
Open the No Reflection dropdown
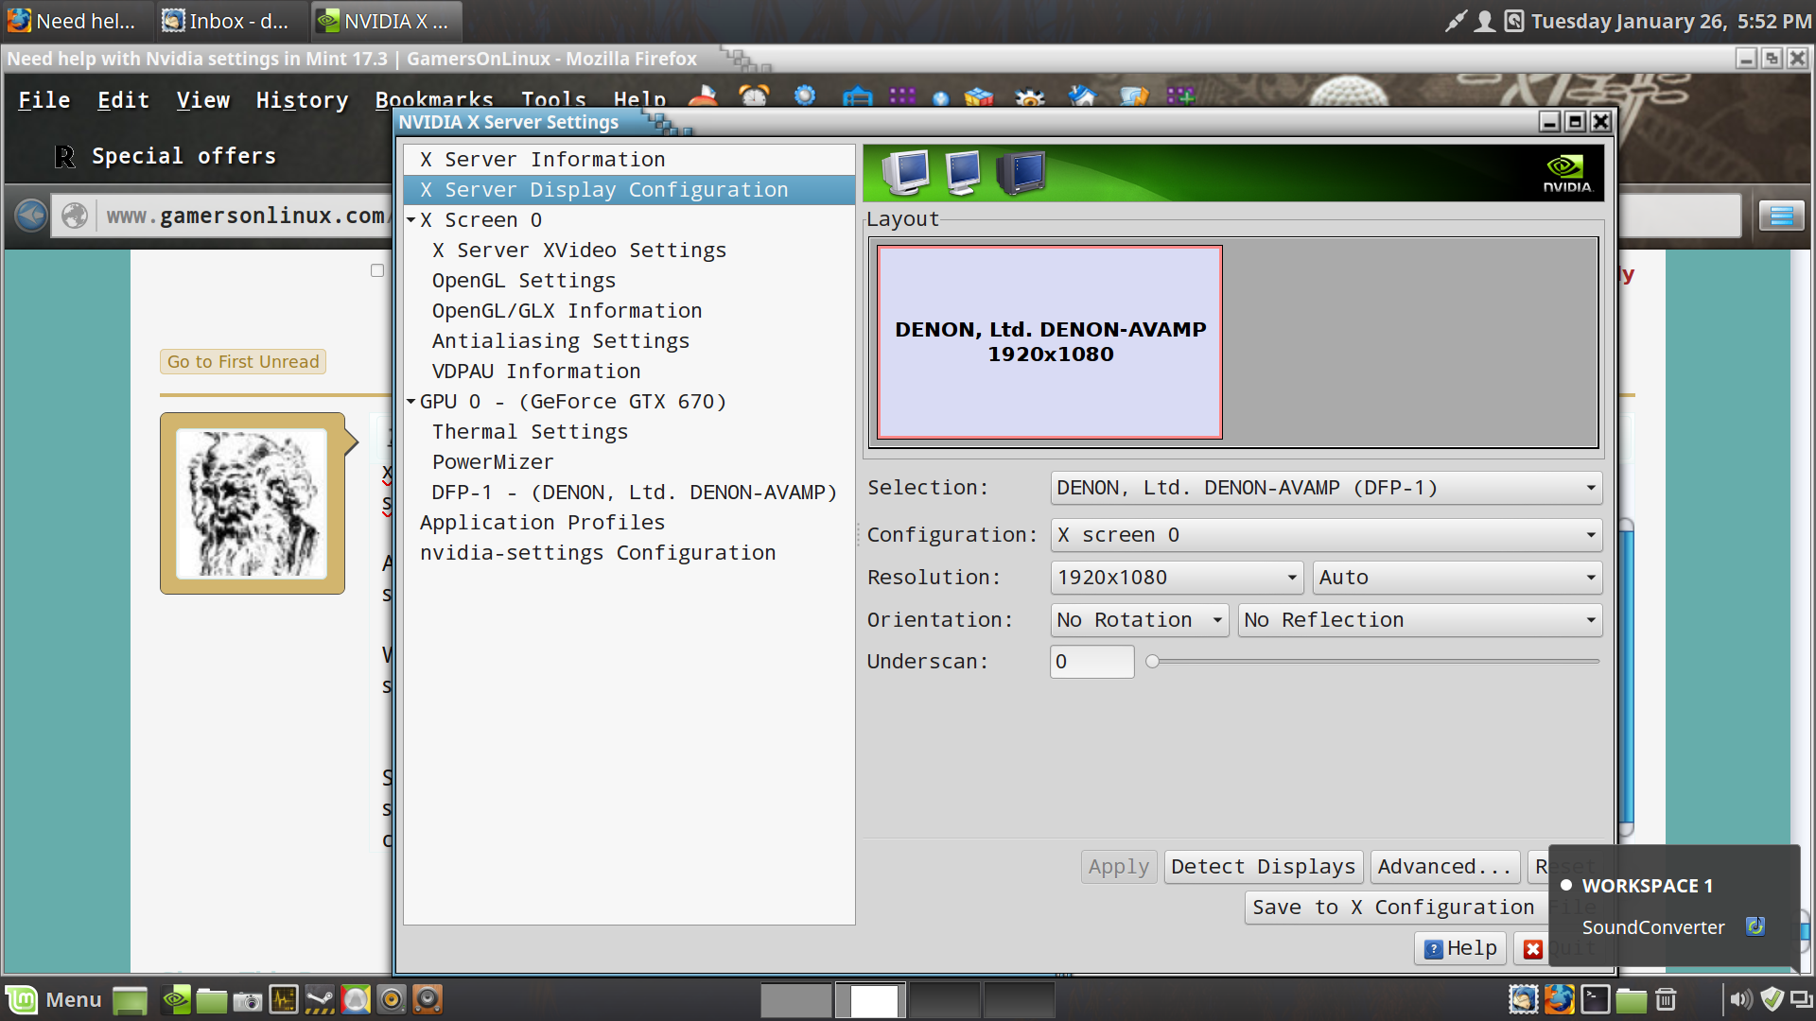1420,620
